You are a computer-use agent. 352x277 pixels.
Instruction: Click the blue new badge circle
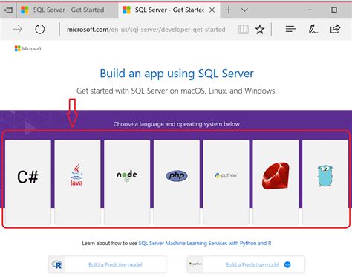pyautogui.click(x=287, y=264)
